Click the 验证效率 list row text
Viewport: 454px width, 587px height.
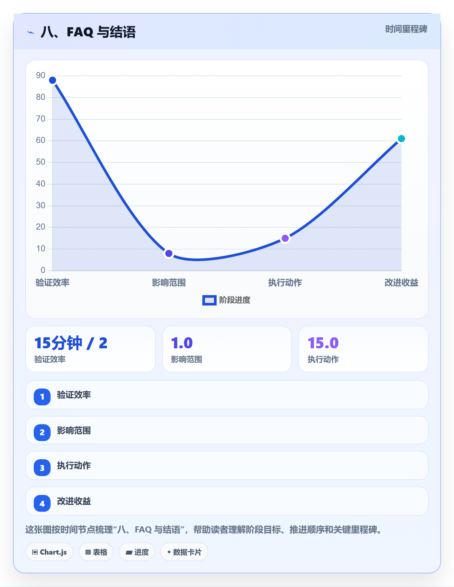[x=74, y=395]
